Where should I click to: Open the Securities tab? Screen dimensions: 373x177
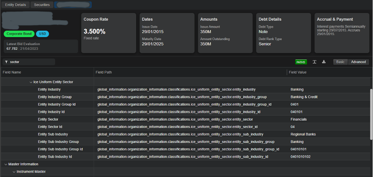click(42, 5)
